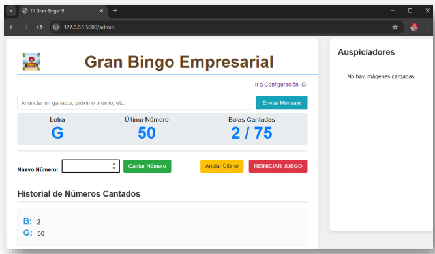Click the 'Nuevo Número:' label
The image size is (435, 254).
coord(38,169)
